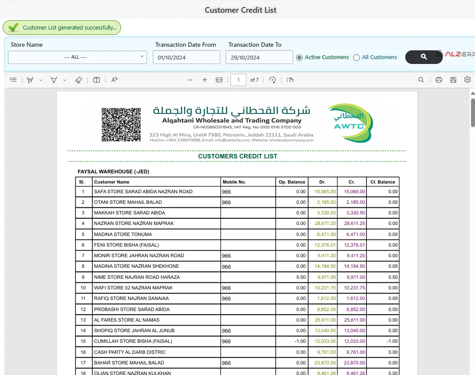Select the Active Customers radio button

(300, 57)
